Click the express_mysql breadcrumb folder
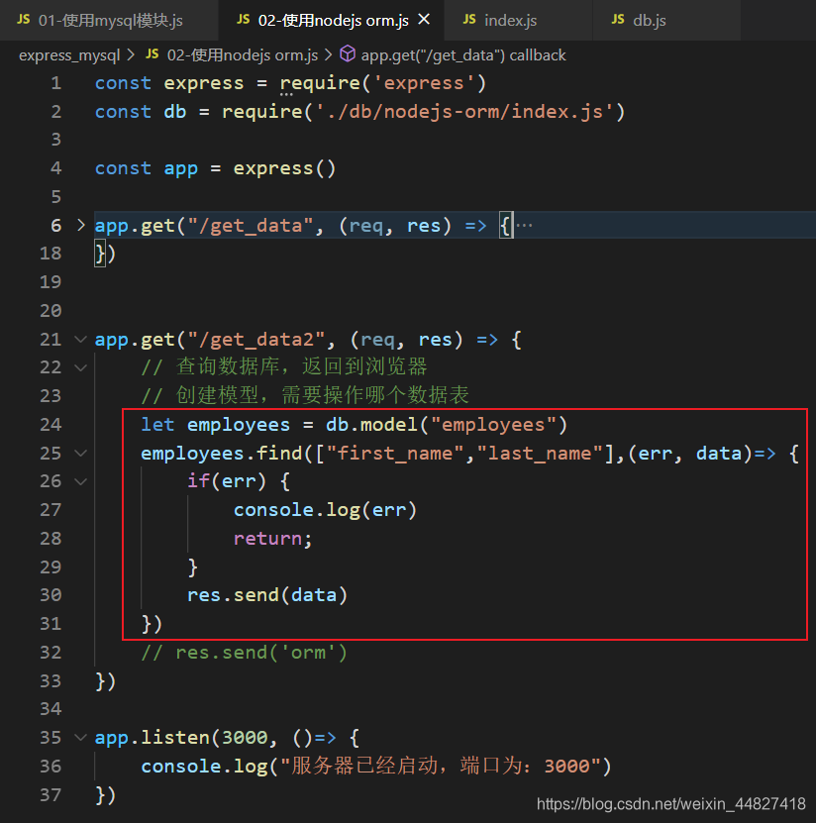Viewport: 816px width, 823px height. [x=69, y=55]
